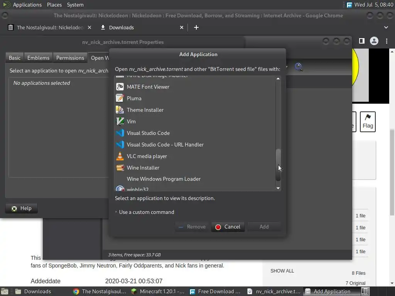
Task: Click Chrome page scrollbar thumb
Action: click(x=392, y=172)
